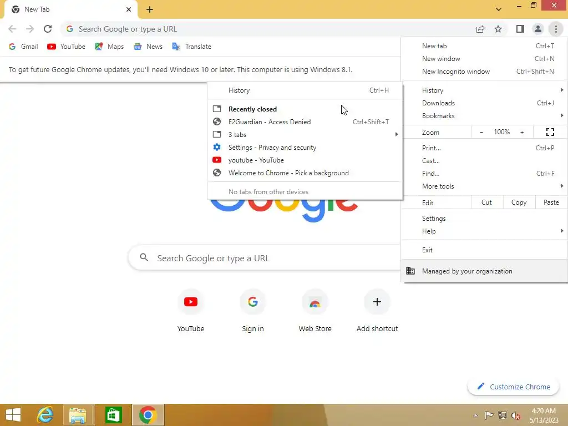Expand the Bookmarks submenu
Screen dimensions: 568x426
tap(484, 115)
